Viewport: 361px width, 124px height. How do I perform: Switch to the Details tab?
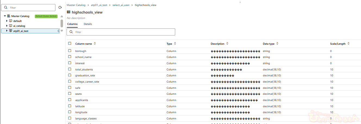[x=88, y=24]
